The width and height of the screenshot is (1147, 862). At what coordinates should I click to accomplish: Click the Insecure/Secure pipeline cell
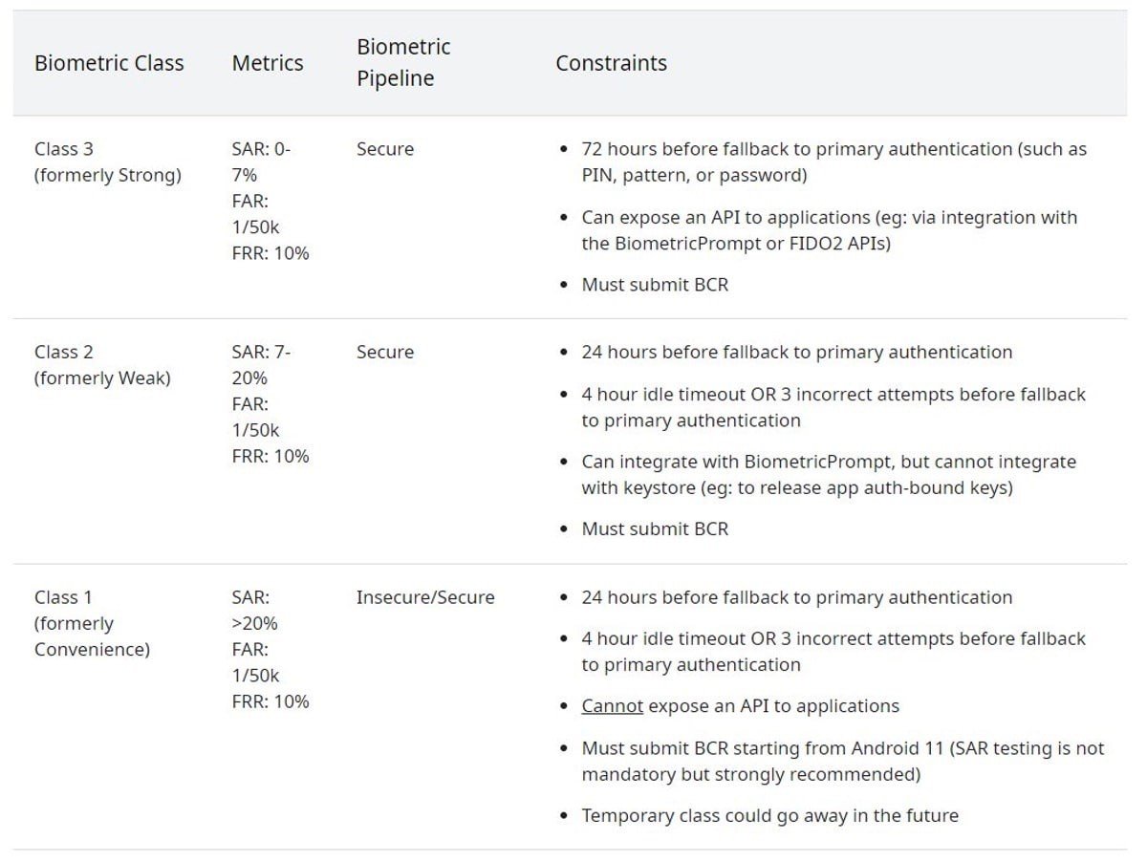(x=425, y=597)
